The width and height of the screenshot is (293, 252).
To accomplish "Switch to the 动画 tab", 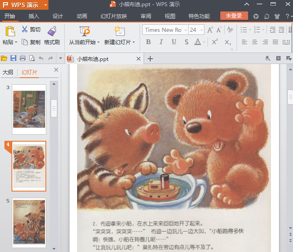I will pyautogui.click(x=82, y=16).
